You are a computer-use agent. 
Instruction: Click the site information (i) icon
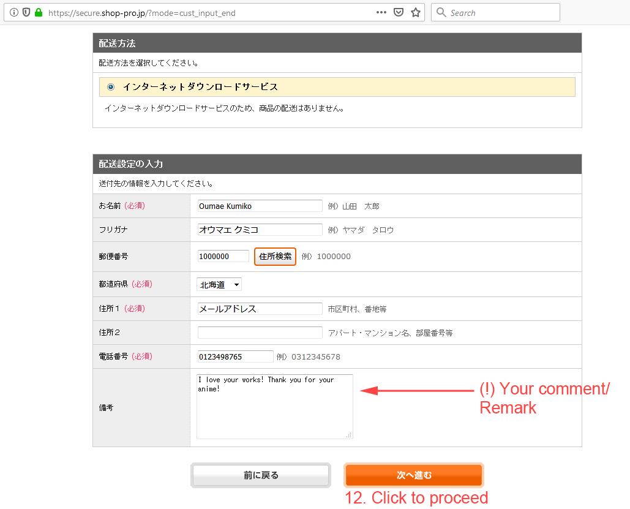click(14, 12)
